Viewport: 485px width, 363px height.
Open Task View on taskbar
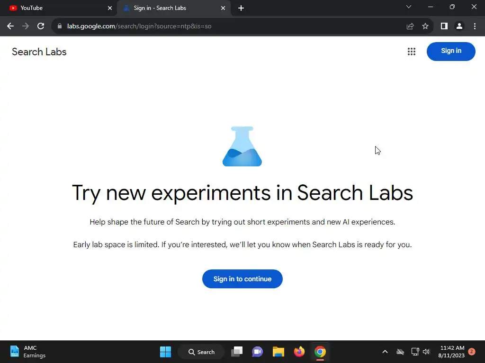pyautogui.click(x=237, y=352)
